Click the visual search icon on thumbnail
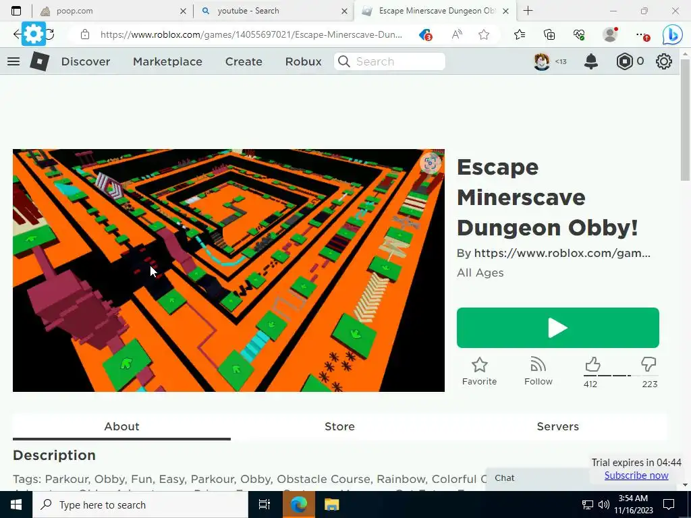Viewport: 691px width, 518px height. [x=430, y=163]
